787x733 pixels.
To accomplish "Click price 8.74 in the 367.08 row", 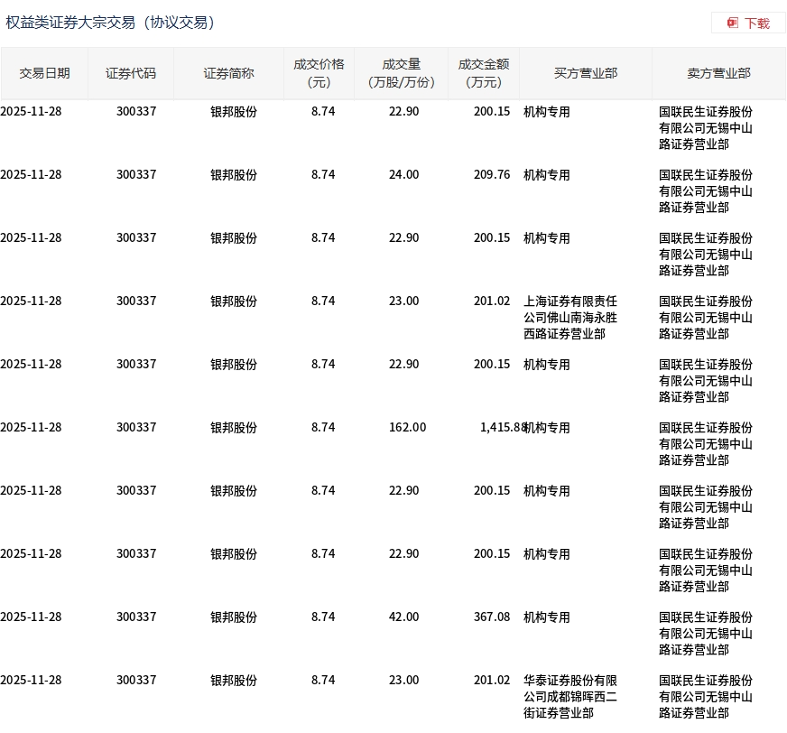I will coord(323,617).
